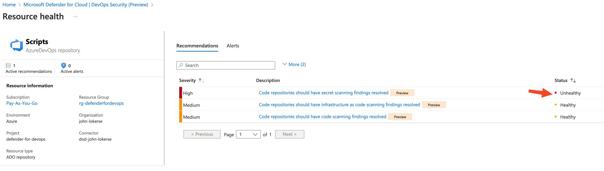Click the ADO repository resource type value

[21, 157]
